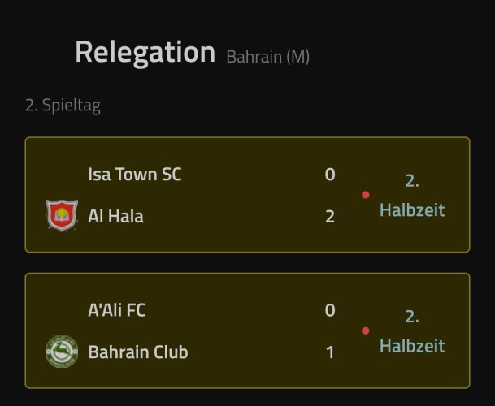Click Isa Town SC's score of 0
495x406 pixels.
tap(330, 175)
